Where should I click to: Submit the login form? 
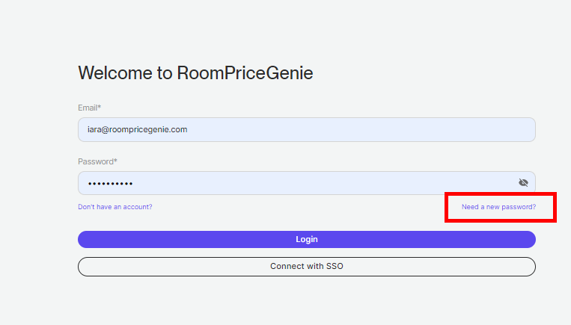point(306,239)
